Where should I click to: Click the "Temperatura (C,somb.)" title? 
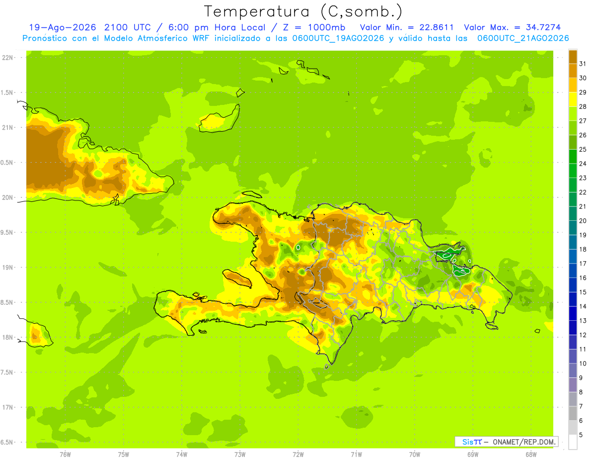[303, 11]
